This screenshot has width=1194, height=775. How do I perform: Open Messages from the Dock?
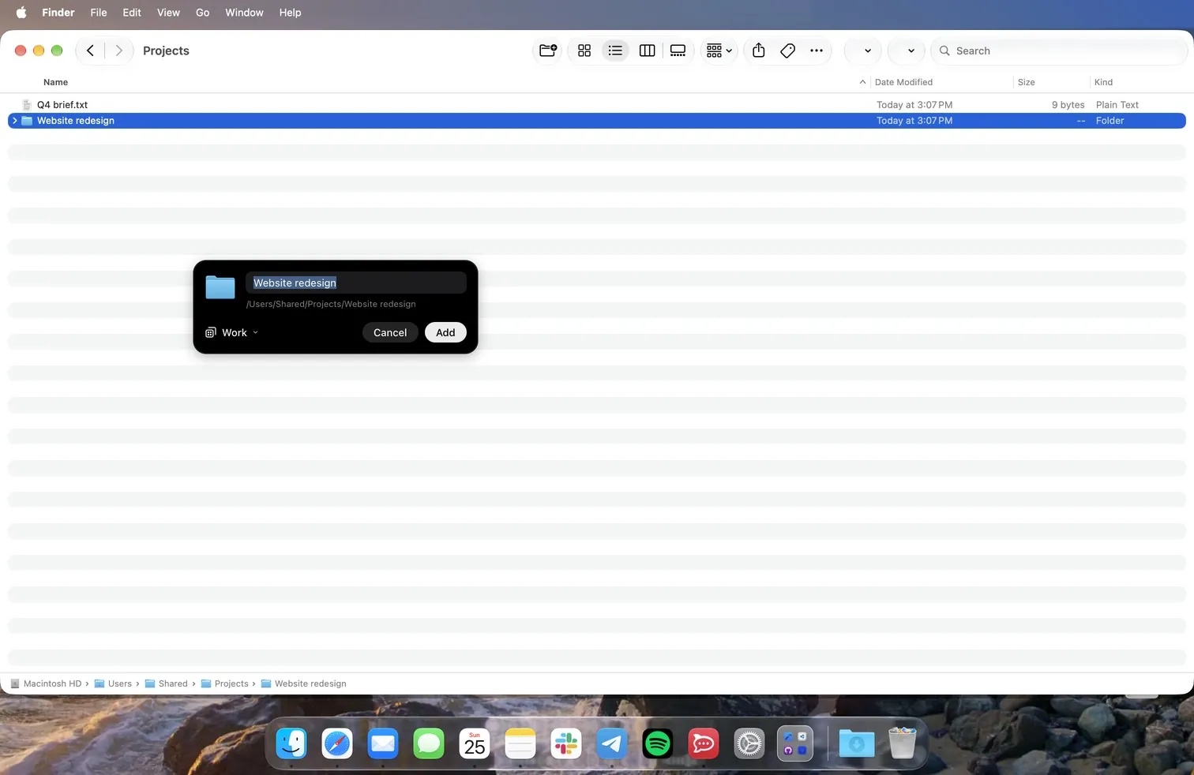(x=429, y=743)
